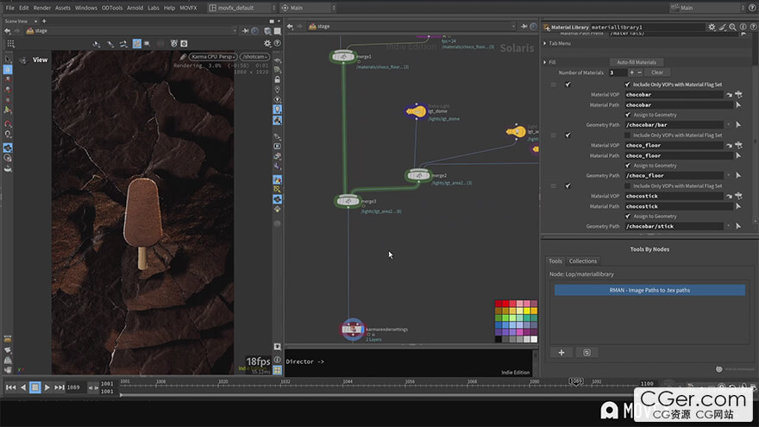The width and height of the screenshot is (759, 427).
Task: Select the karmarendersettings node icon
Action: click(x=353, y=330)
